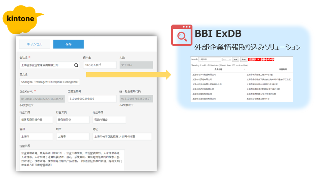Click the 工商注册号 input field

pyautogui.click(x=92, y=99)
